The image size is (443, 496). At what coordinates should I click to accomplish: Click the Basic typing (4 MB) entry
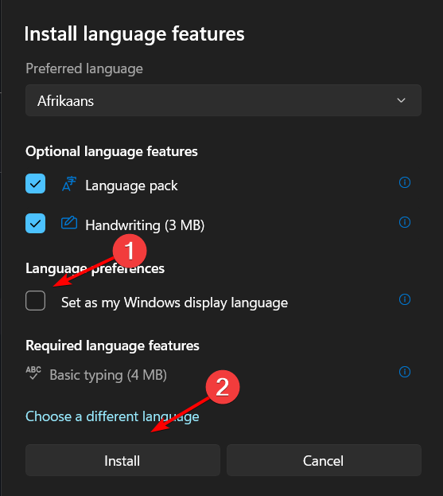(x=108, y=375)
